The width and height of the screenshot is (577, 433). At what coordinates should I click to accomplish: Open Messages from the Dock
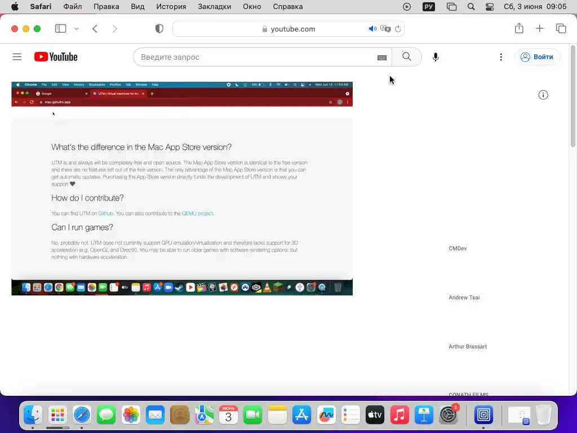click(106, 416)
